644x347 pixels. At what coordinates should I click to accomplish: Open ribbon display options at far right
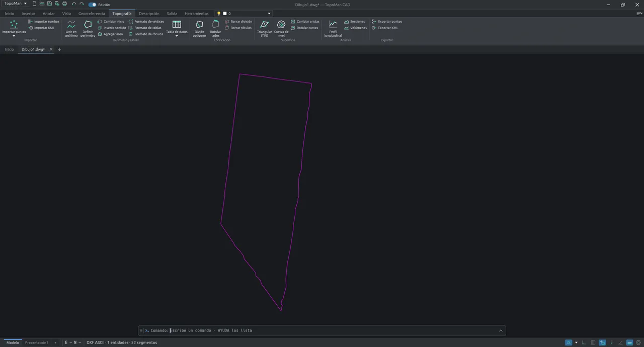(x=639, y=14)
